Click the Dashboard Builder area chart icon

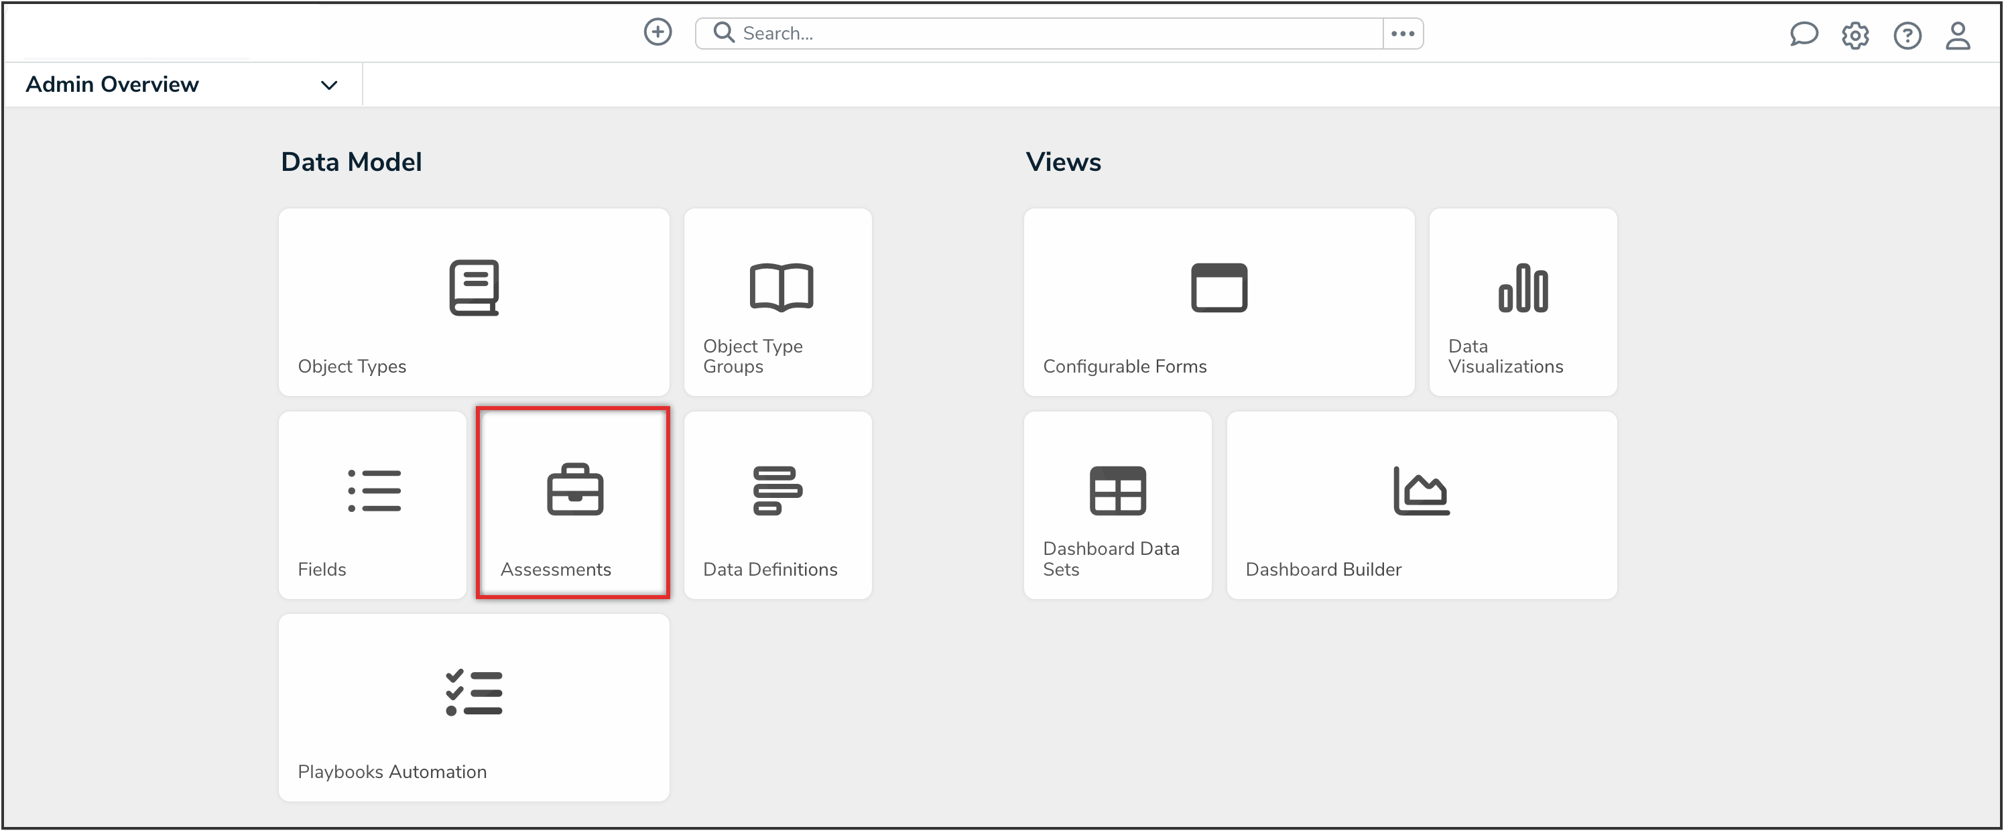1420,490
